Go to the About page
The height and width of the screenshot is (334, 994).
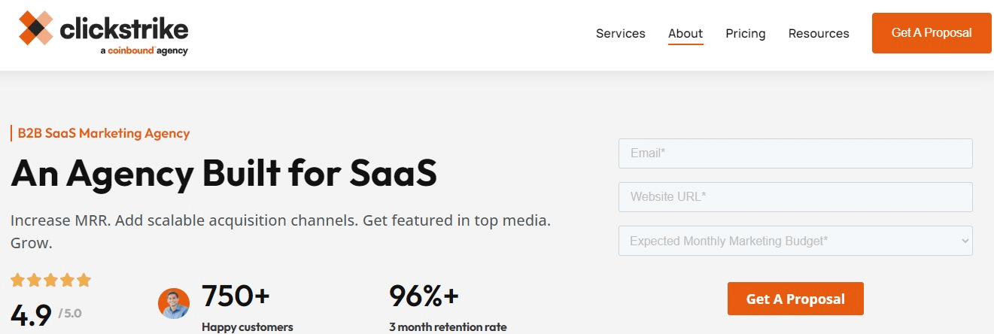(685, 33)
